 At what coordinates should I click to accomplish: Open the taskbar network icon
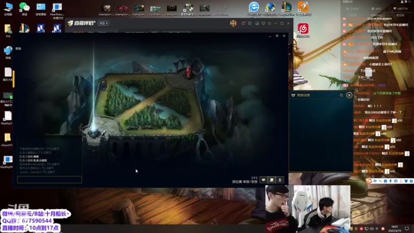[366, 229]
